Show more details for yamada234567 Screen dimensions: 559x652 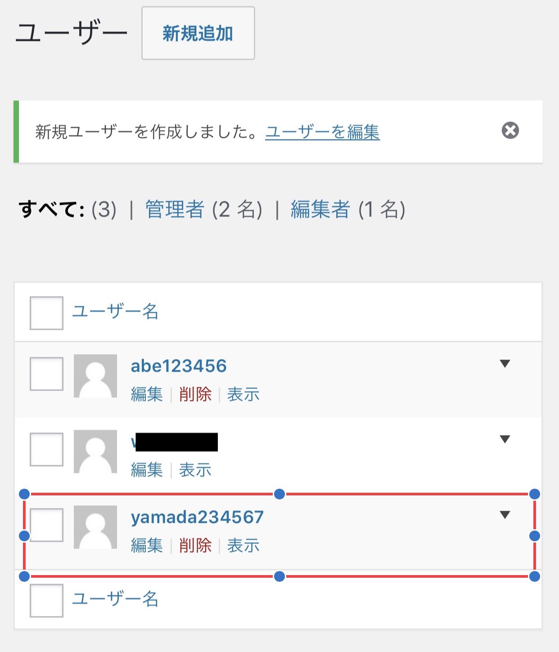pyautogui.click(x=505, y=515)
